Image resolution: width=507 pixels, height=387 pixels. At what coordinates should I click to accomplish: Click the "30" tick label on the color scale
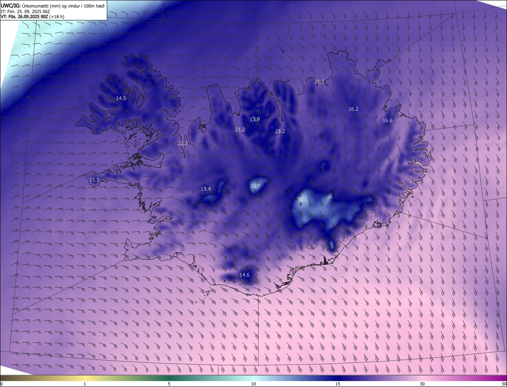coord(422,384)
